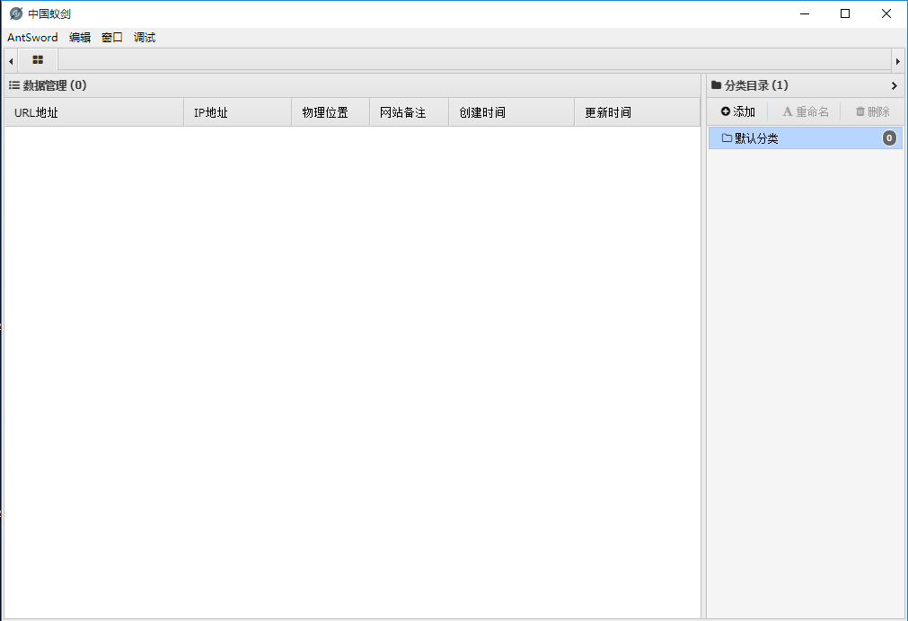Screen dimensions: 908x621
Task: Close the 中国蚁剑 window
Action: pyautogui.click(x=886, y=13)
